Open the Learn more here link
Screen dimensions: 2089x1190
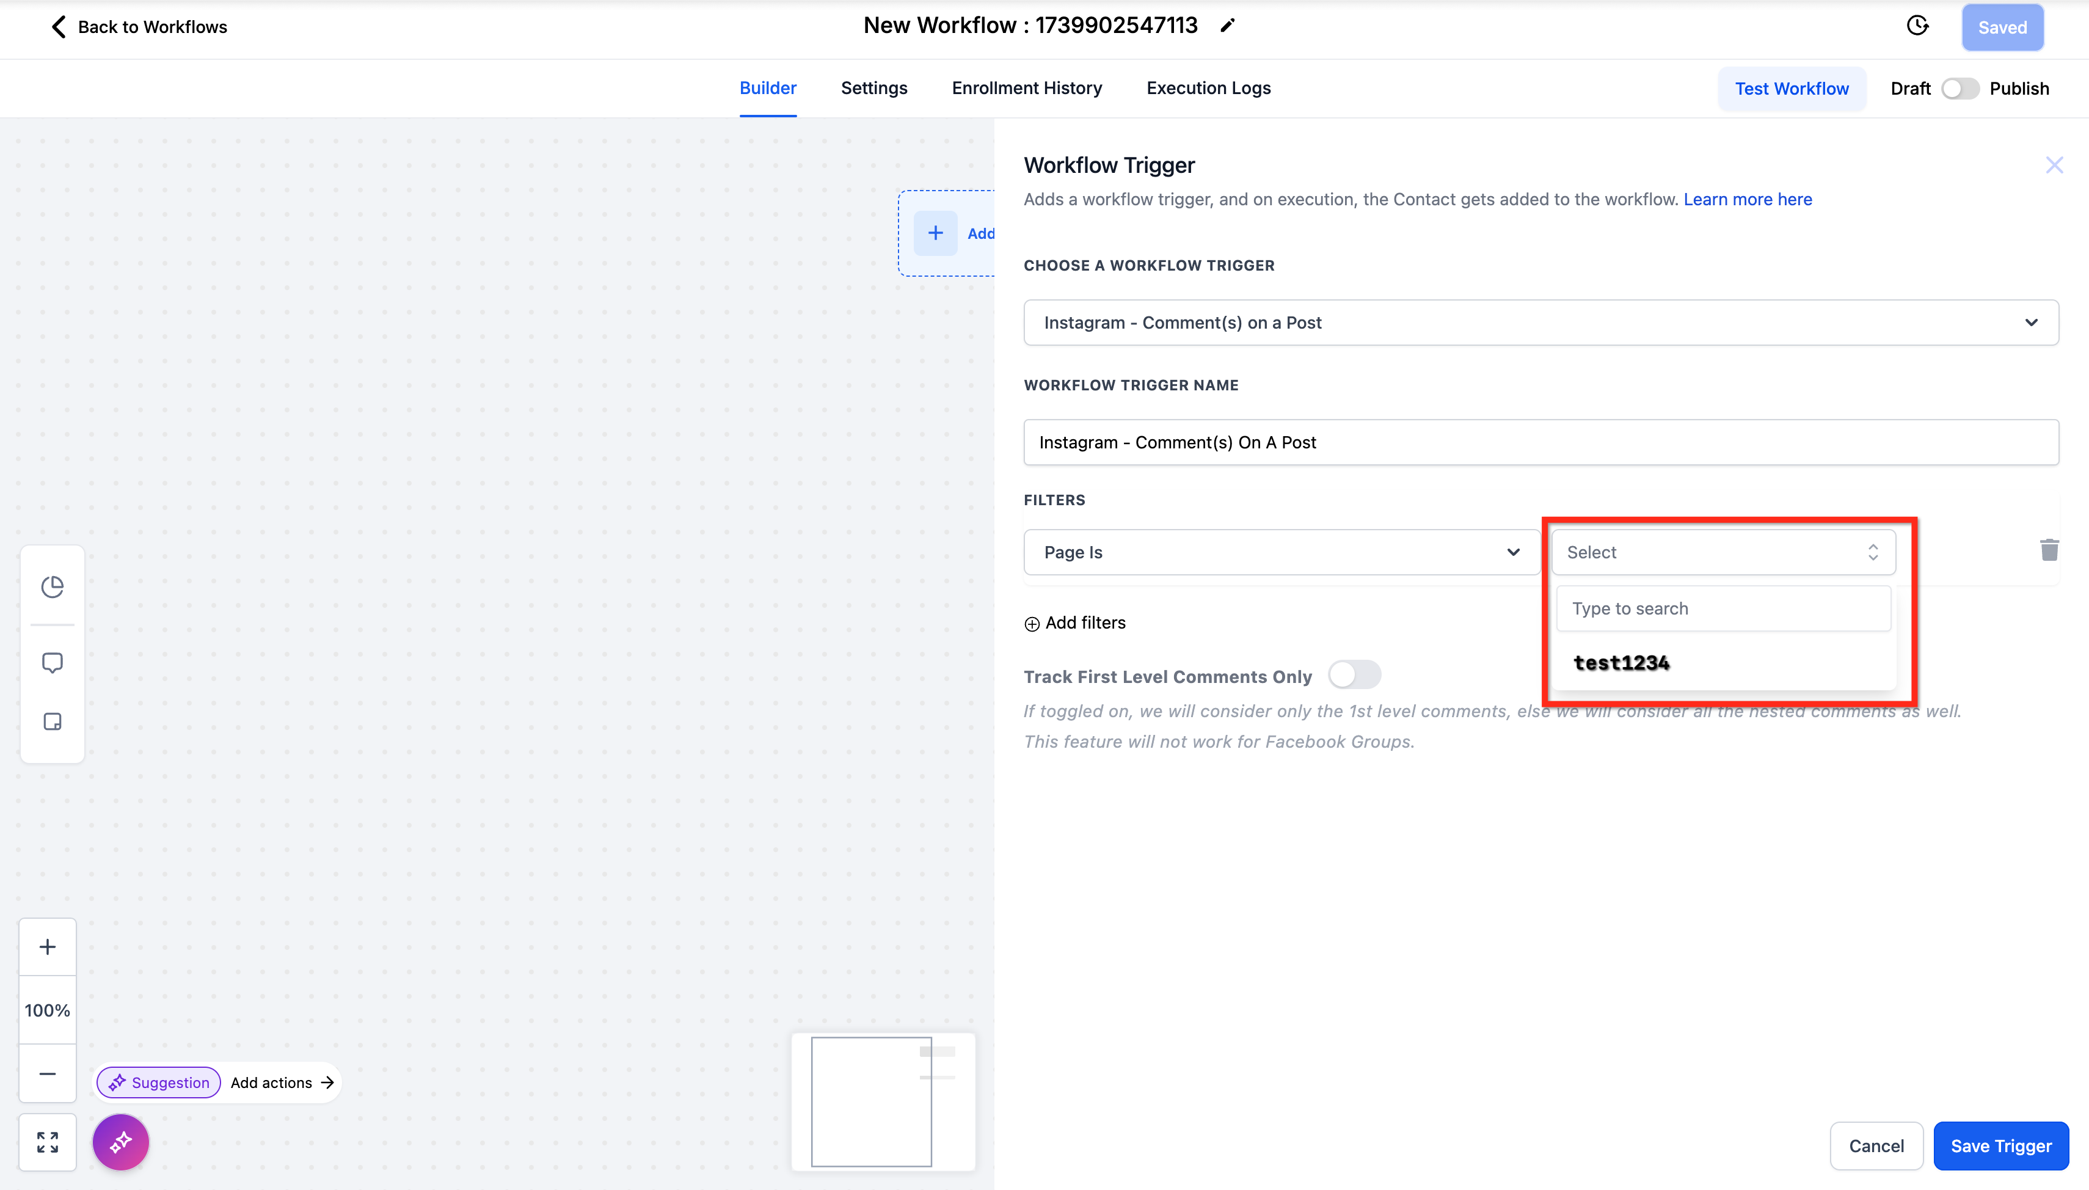click(1747, 199)
